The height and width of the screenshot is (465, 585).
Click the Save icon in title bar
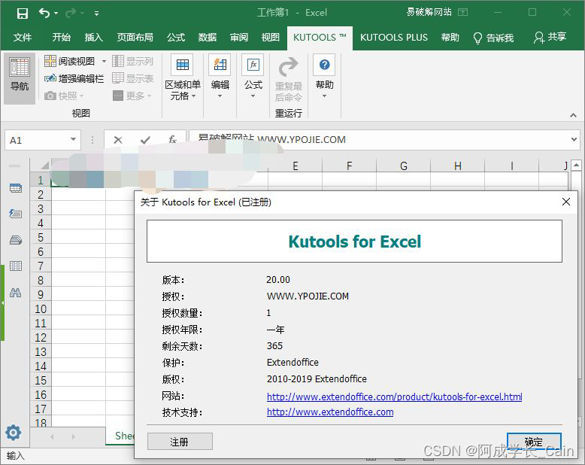[23, 14]
